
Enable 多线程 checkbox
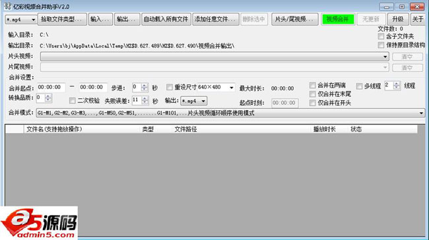click(359, 86)
